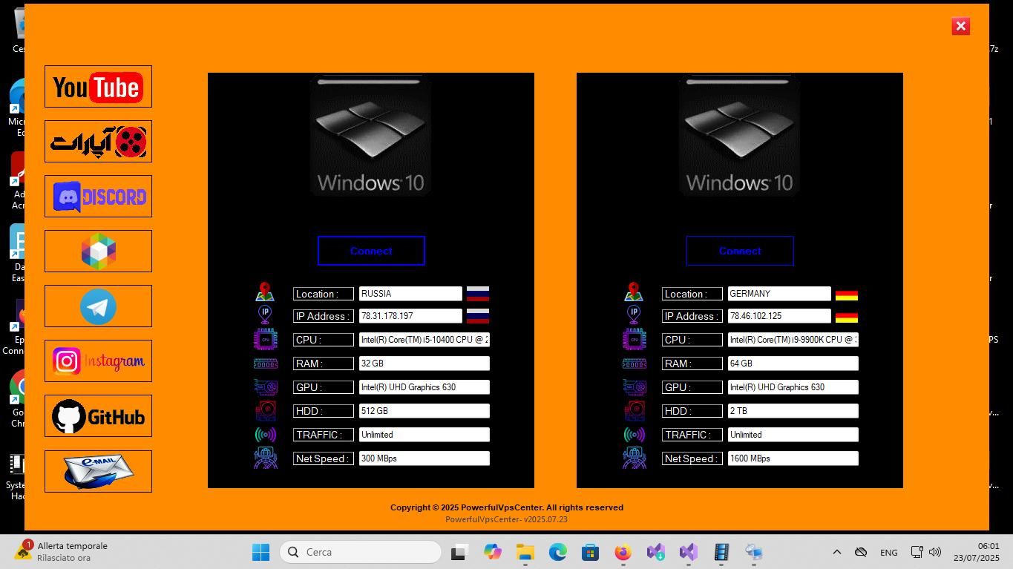The height and width of the screenshot is (569, 1013).
Task: Select the IP address field 78.46.102.125
Action: click(x=779, y=316)
